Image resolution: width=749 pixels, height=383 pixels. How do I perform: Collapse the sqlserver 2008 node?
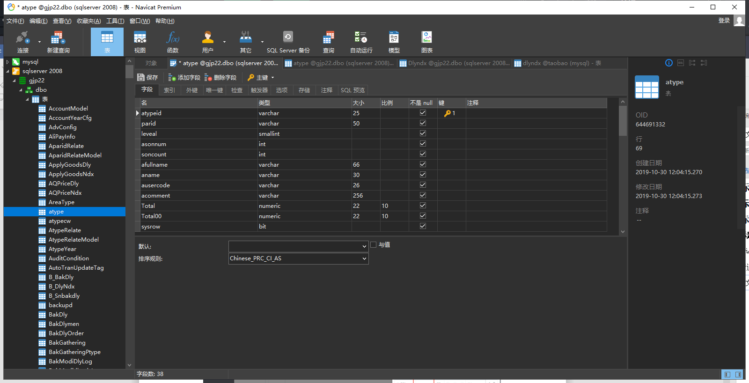click(7, 71)
